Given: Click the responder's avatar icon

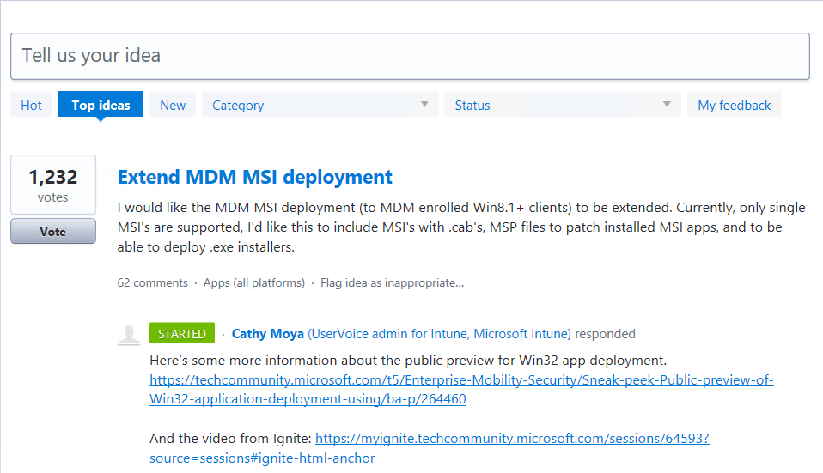Looking at the screenshot, I should (x=129, y=335).
